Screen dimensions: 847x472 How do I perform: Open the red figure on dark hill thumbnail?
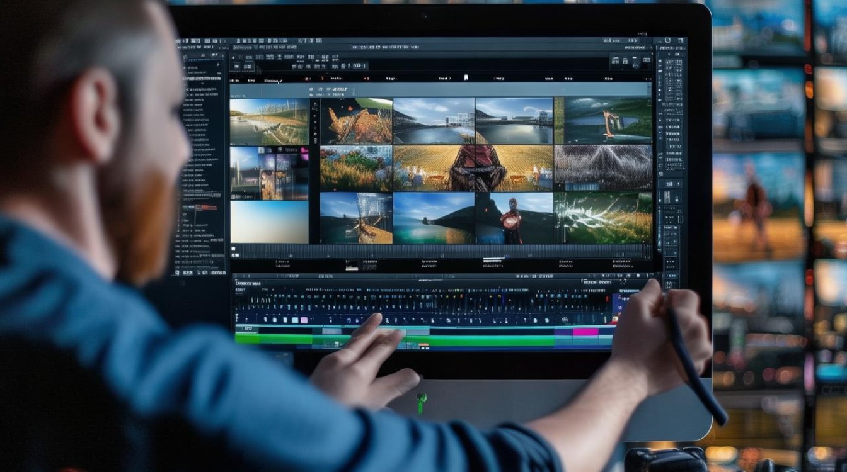[514, 218]
